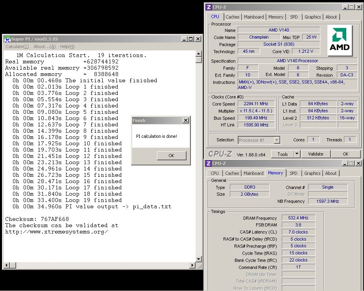Viewport: 364px width, 291px height.
Task: Click the Level 2 cache value 512 KBytes
Action: pos(318,118)
